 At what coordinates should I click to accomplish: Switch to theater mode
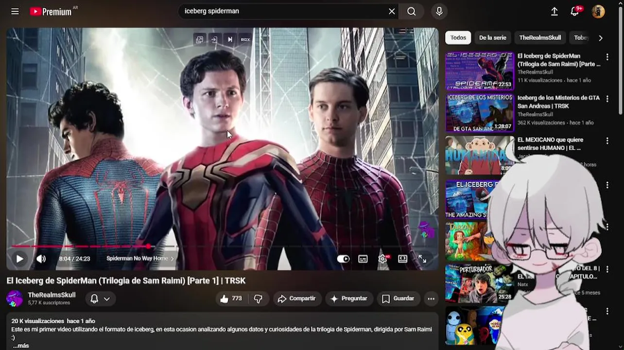pyautogui.click(x=403, y=259)
